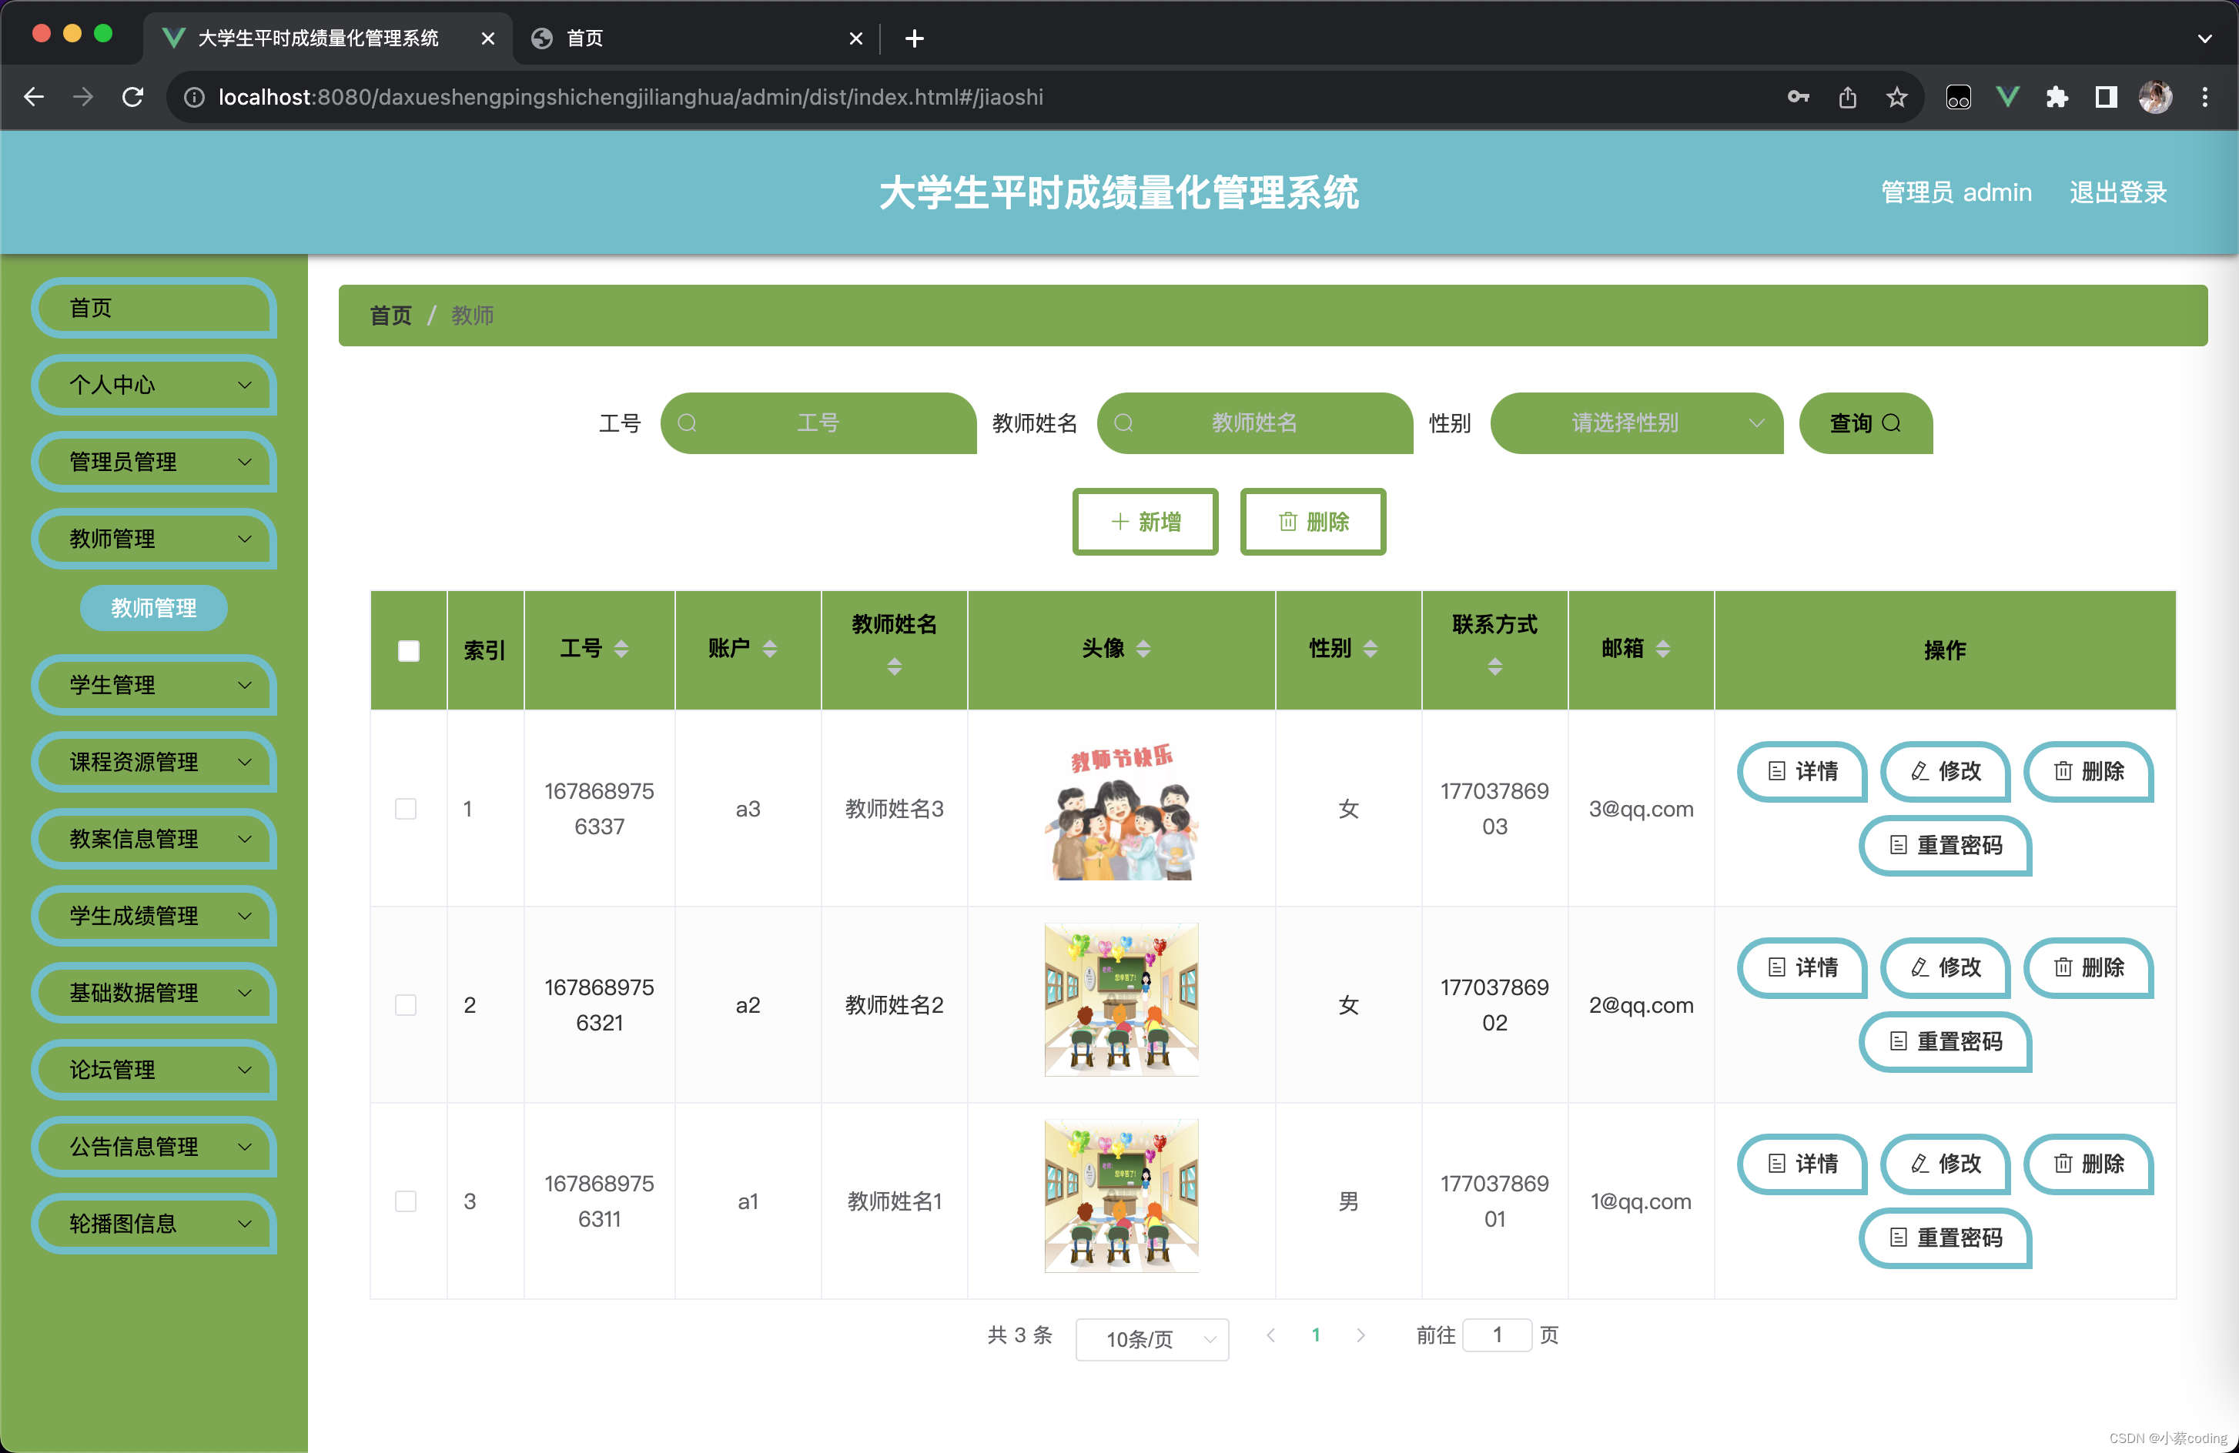Expand the 公告信息管理 sidebar menu
Image resolution: width=2239 pixels, height=1453 pixels.
(156, 1147)
